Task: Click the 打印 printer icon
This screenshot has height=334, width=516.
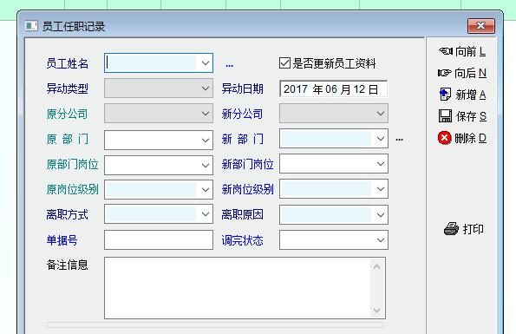Action: point(451,228)
